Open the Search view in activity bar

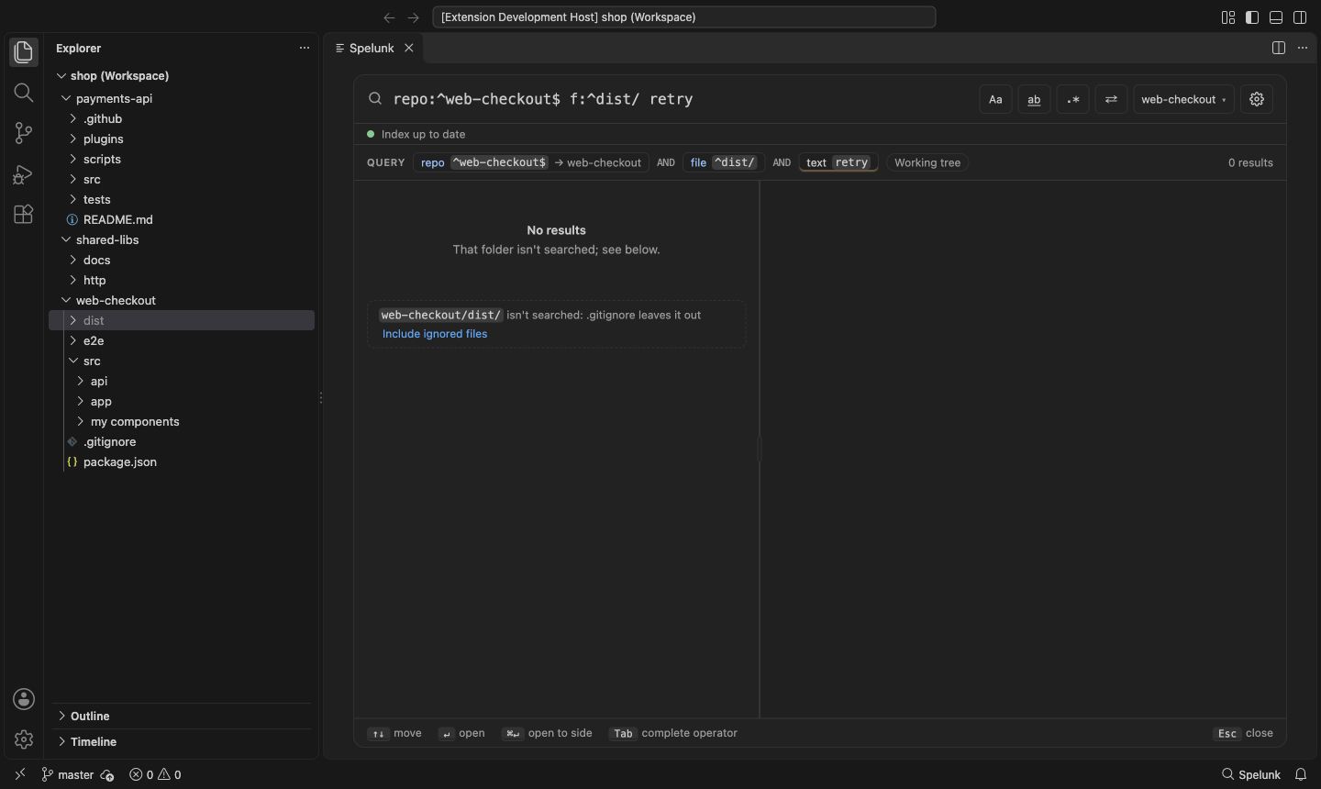(x=24, y=93)
